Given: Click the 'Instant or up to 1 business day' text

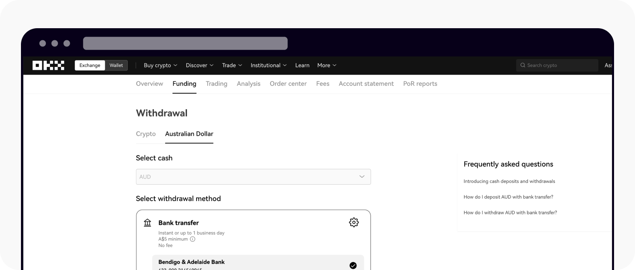Looking at the screenshot, I should pos(191,233).
